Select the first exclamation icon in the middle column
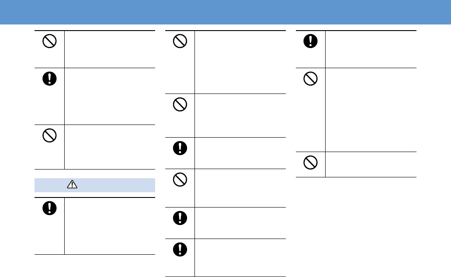Screen dimensions: 451x277 click(x=180, y=148)
